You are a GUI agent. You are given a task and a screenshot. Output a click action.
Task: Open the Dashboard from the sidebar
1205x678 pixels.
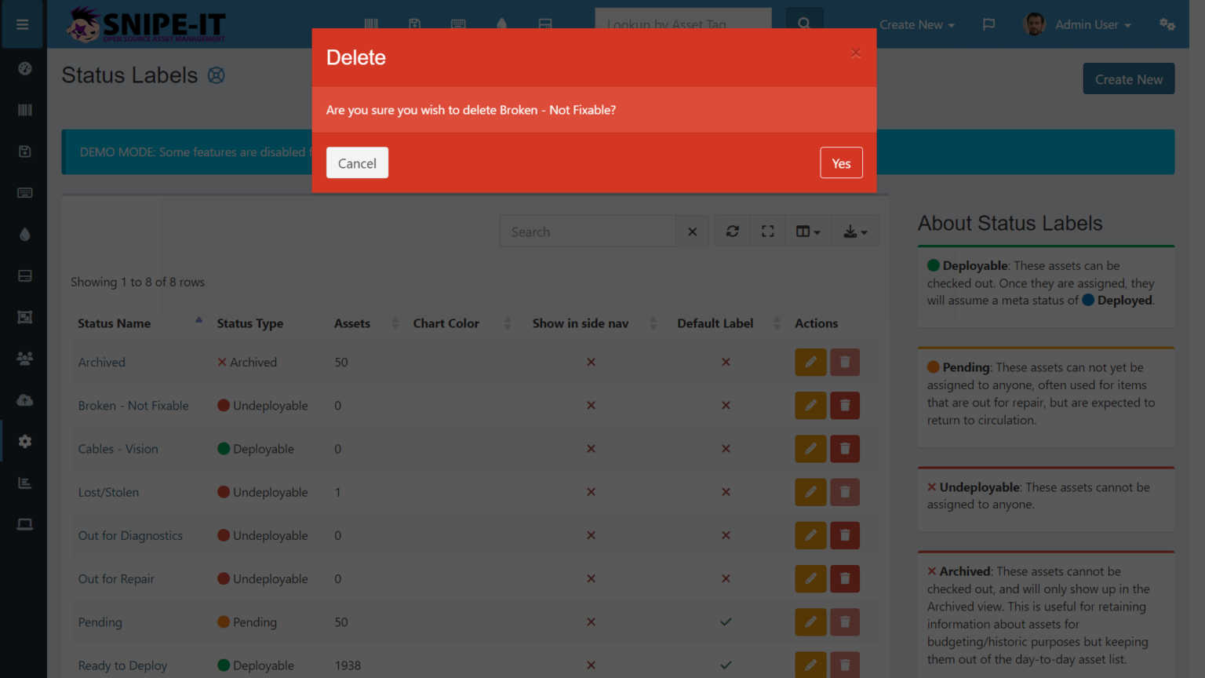(24, 68)
